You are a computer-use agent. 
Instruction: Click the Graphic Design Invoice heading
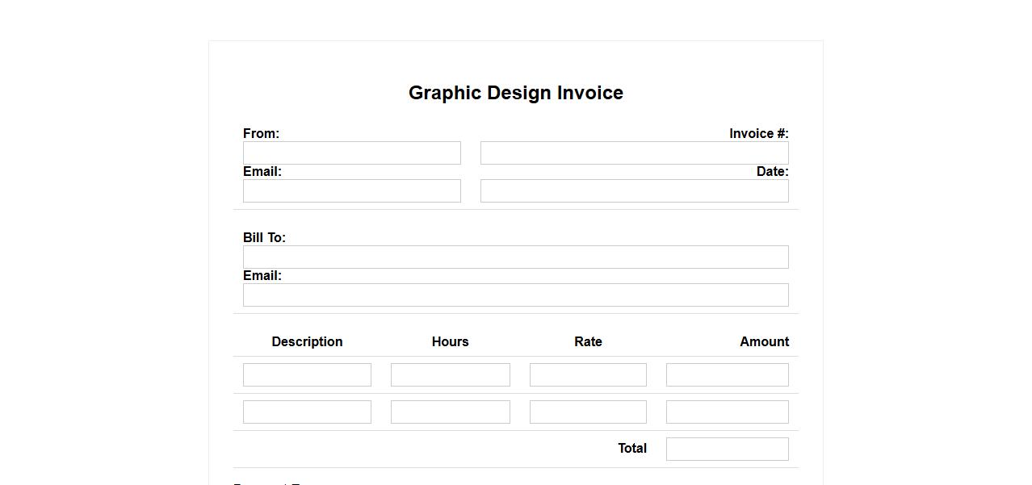(x=515, y=93)
